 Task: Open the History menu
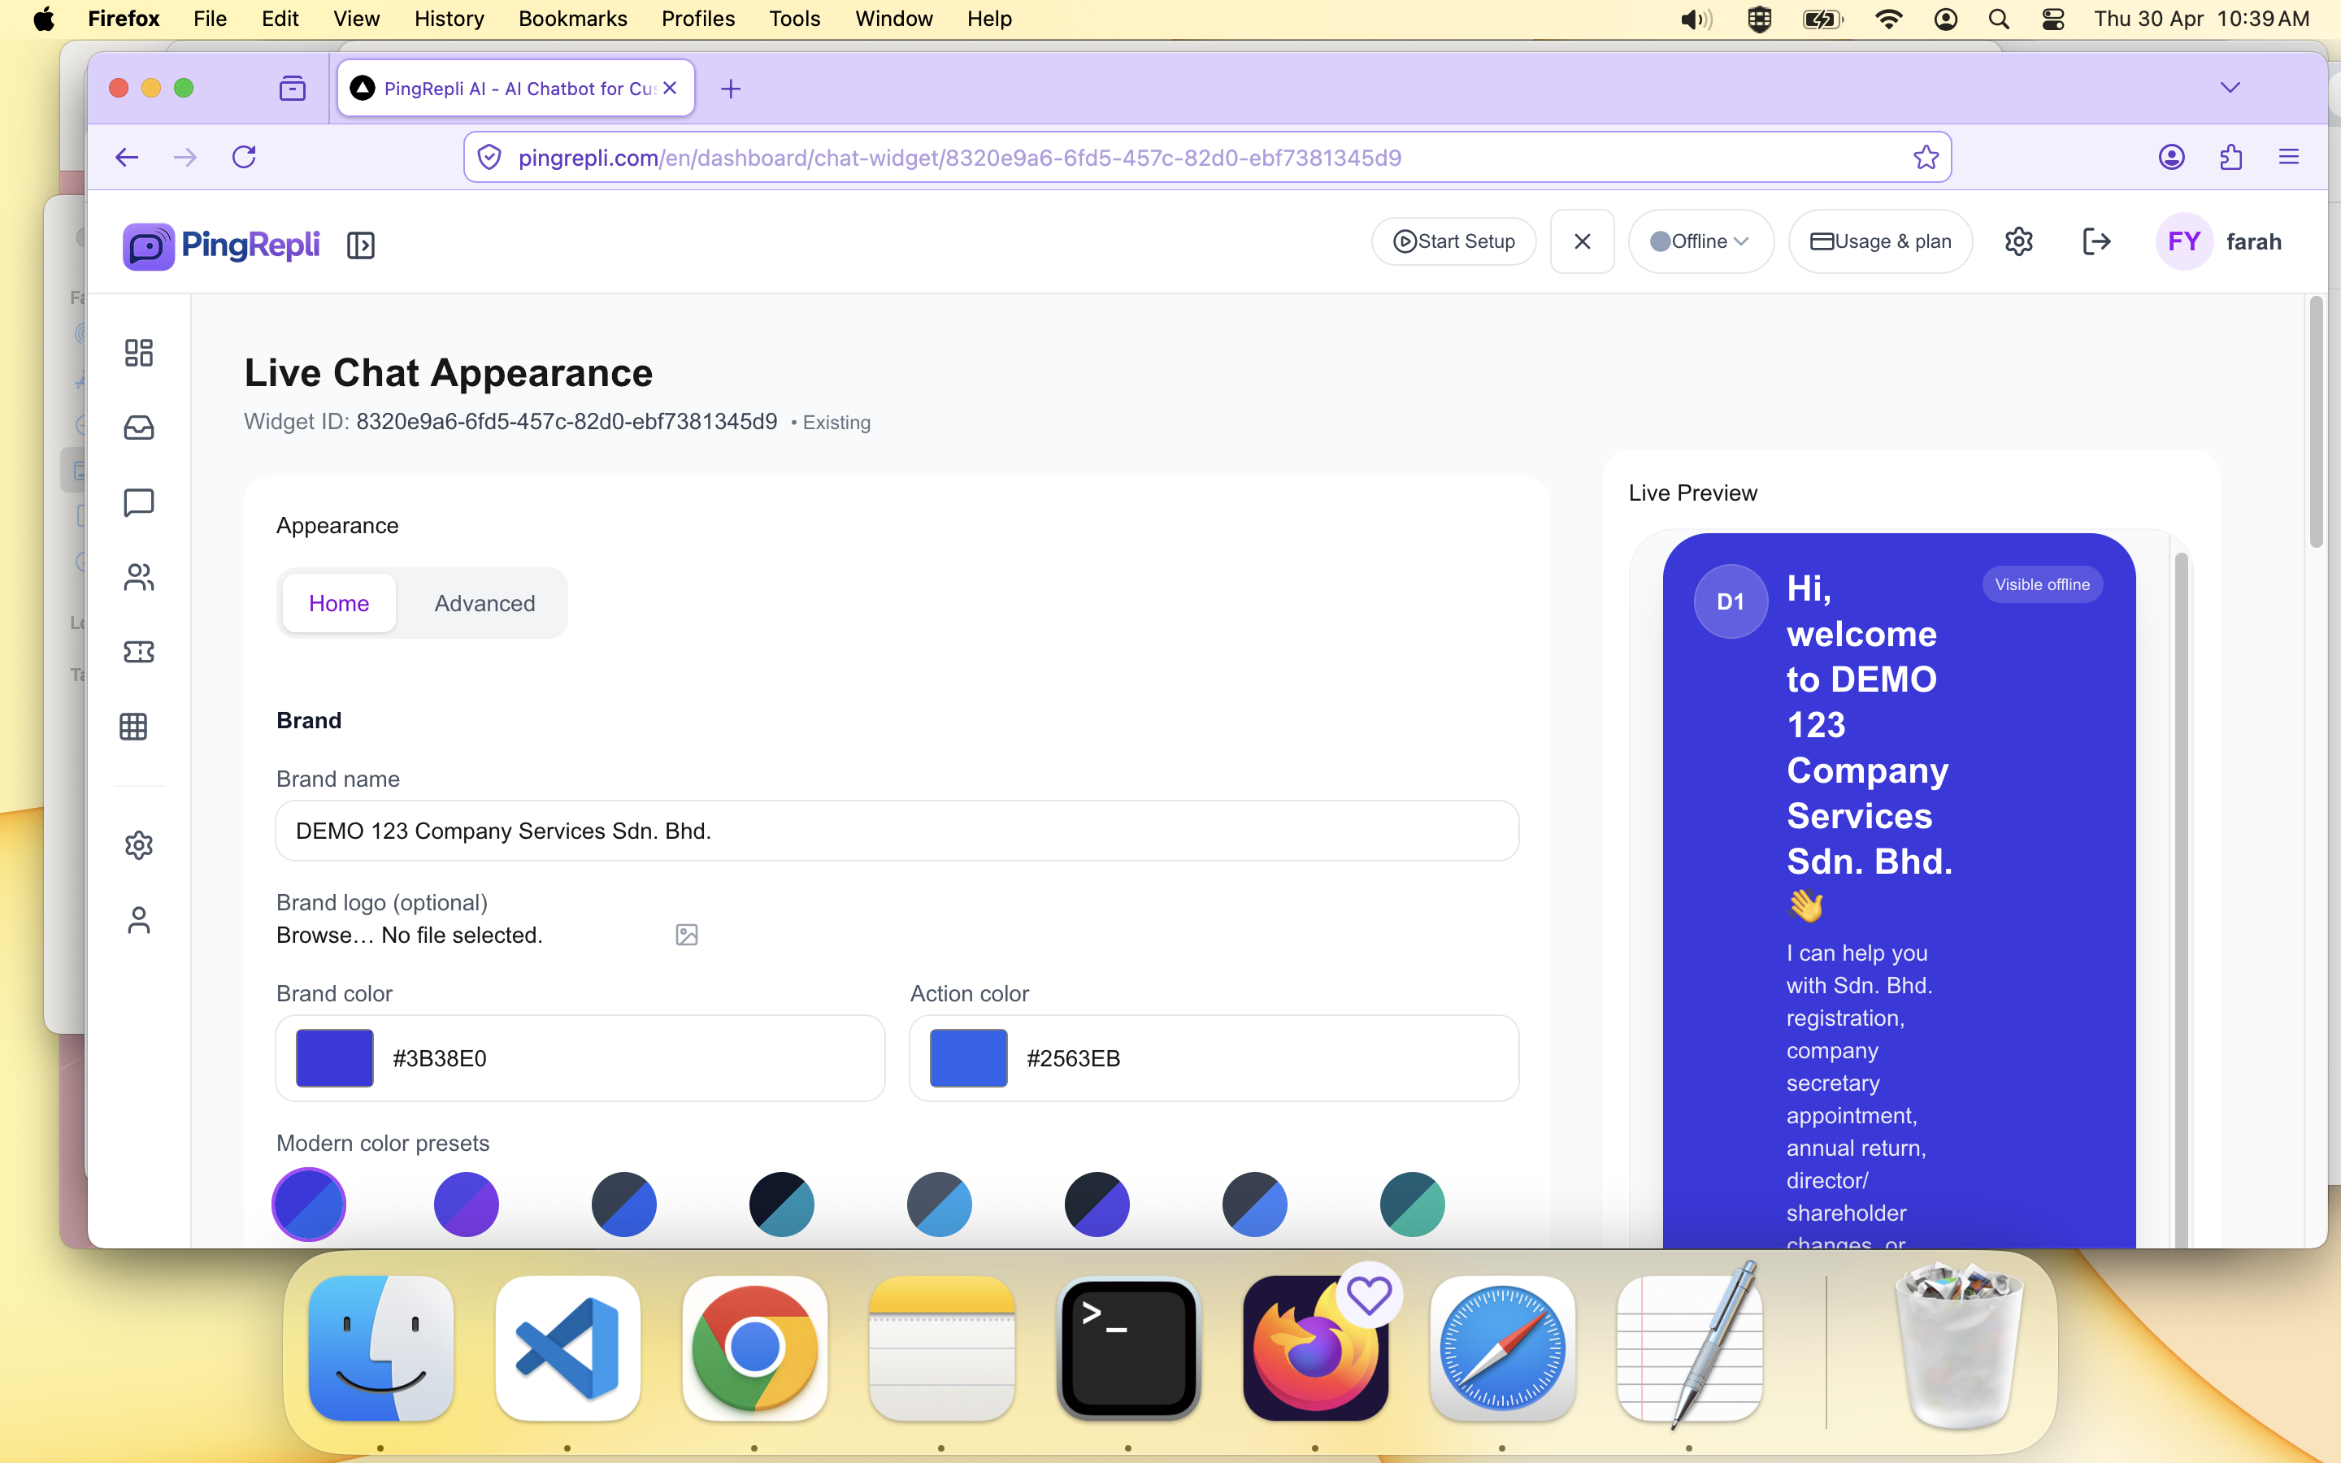pos(449,20)
